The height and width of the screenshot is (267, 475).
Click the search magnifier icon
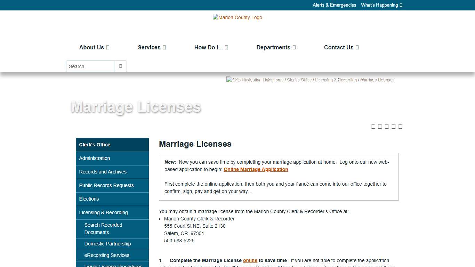click(120, 66)
